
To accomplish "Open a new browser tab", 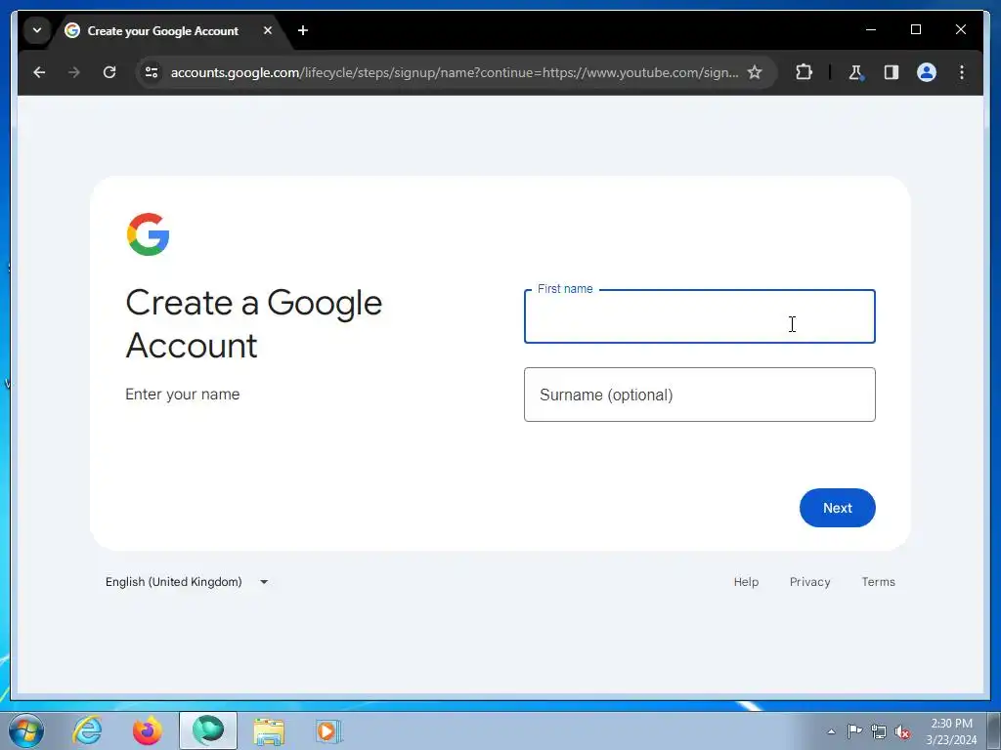I will (x=303, y=30).
